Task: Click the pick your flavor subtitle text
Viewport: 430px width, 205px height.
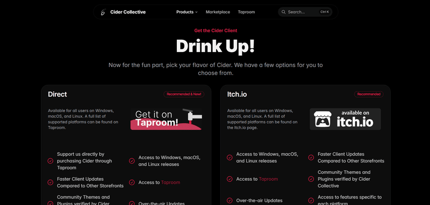Action: click(x=216, y=69)
